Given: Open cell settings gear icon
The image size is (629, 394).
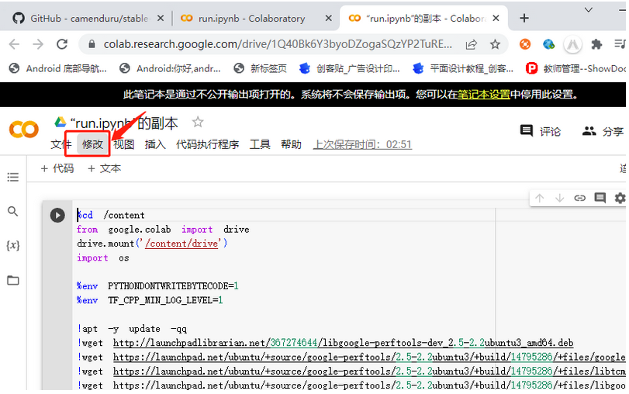Looking at the screenshot, I should 620,198.
